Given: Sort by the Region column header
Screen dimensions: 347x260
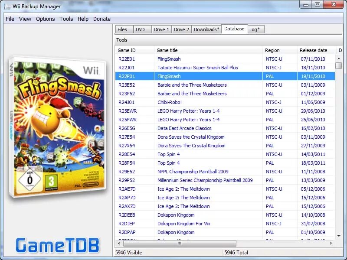Looking at the screenshot, I should pyautogui.click(x=280, y=50).
